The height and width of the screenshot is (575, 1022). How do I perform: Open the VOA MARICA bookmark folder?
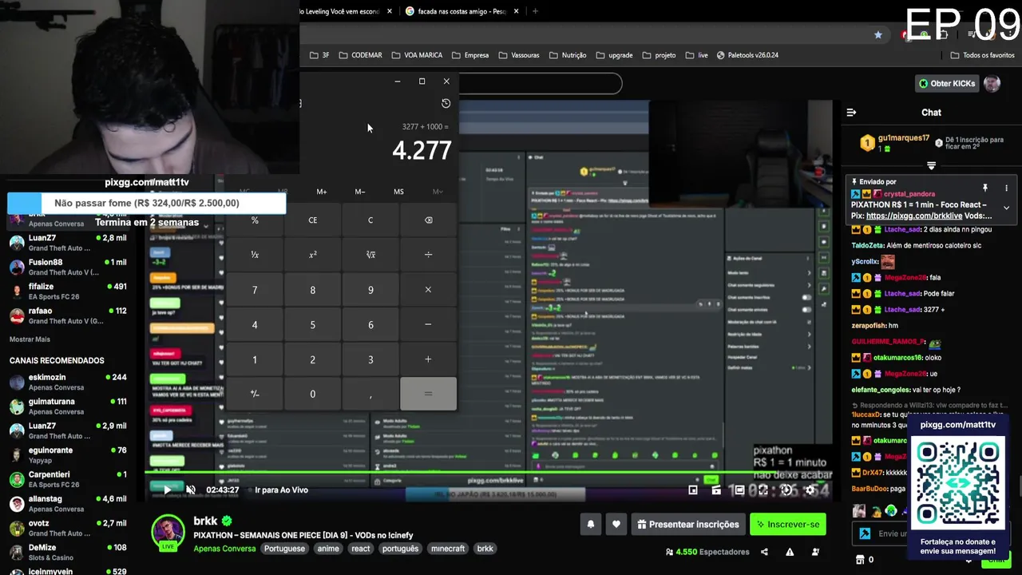point(417,55)
